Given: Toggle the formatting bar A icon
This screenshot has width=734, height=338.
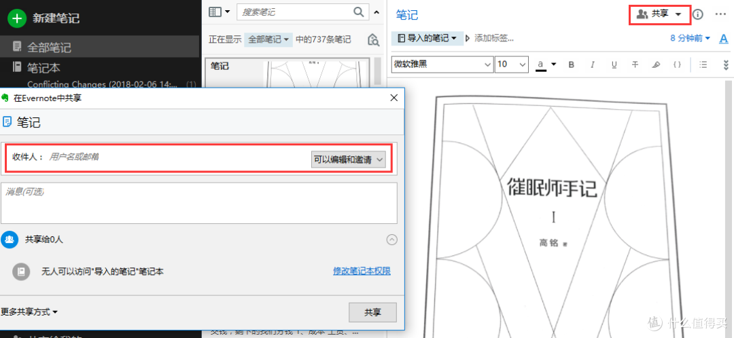Looking at the screenshot, I should (724, 39).
